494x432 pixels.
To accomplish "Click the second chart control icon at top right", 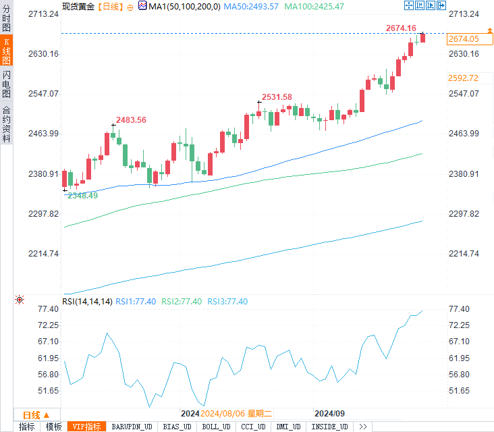I will point(418,5).
